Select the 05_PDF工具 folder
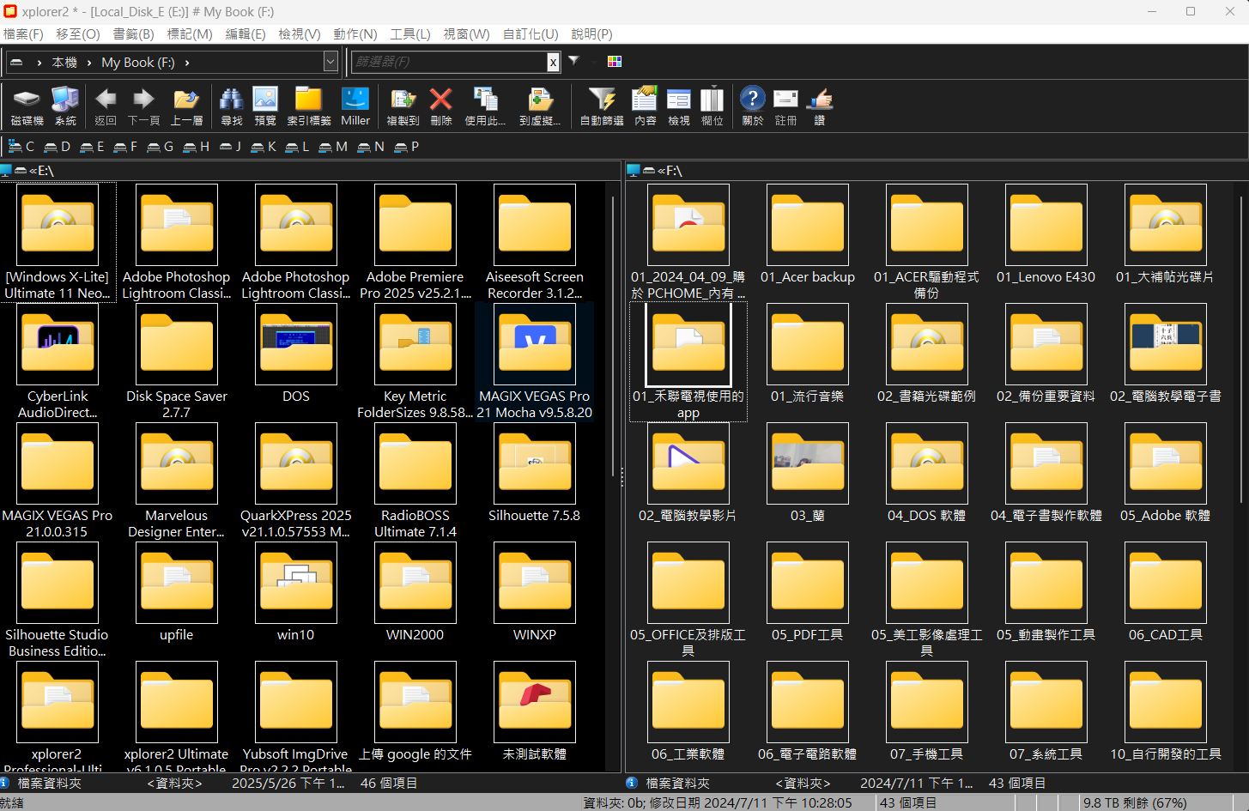The height and width of the screenshot is (811, 1249). [x=808, y=592]
